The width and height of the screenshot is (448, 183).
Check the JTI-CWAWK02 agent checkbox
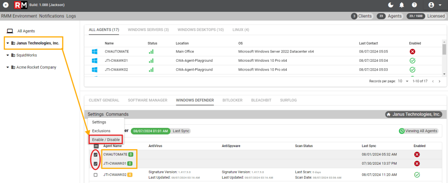96,175
